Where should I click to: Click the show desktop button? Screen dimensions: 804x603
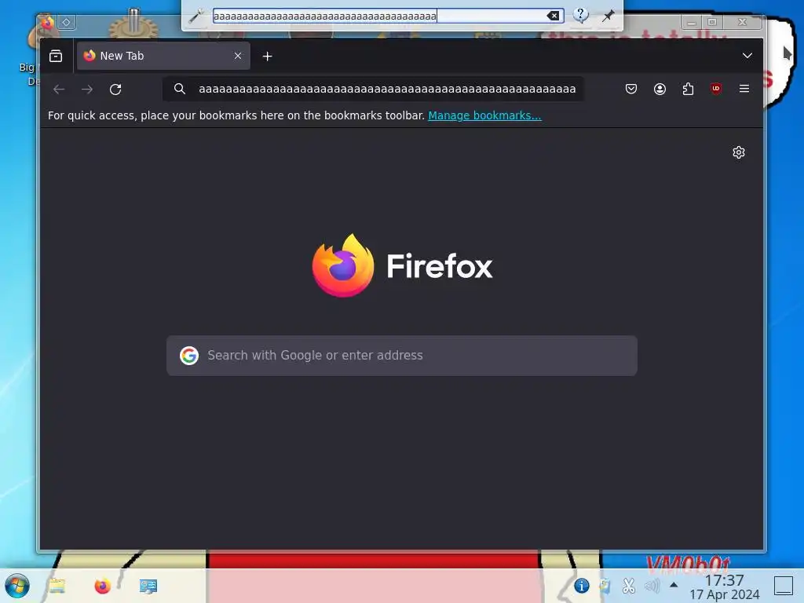point(783,586)
